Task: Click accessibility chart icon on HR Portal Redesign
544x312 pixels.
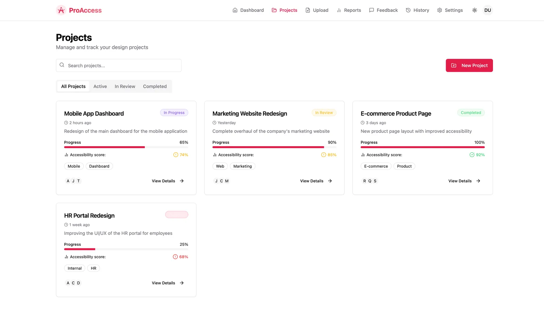Action: 66,257
